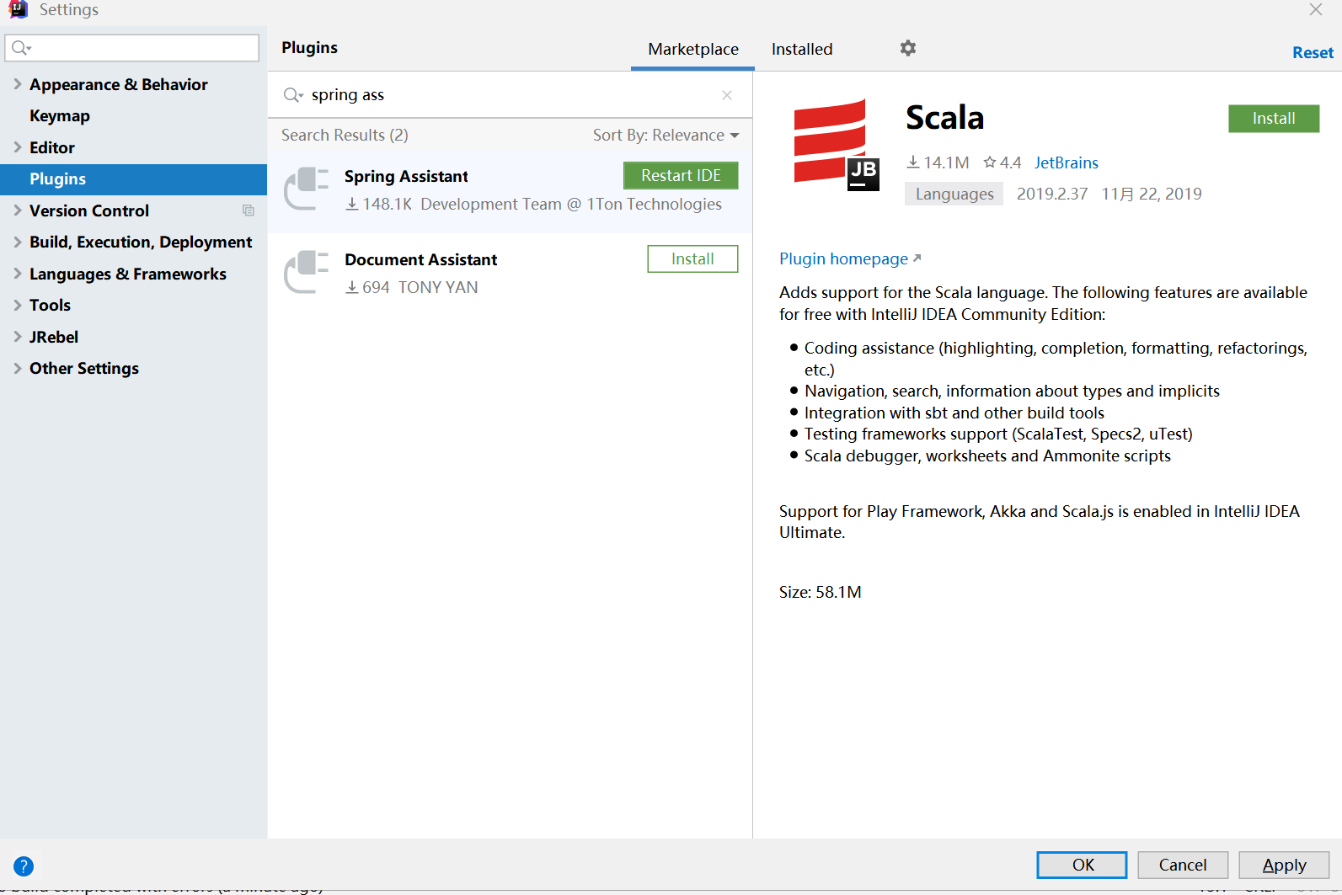Click the 'TONY YAN' vendor text
The image size is (1342, 895).
(x=438, y=288)
